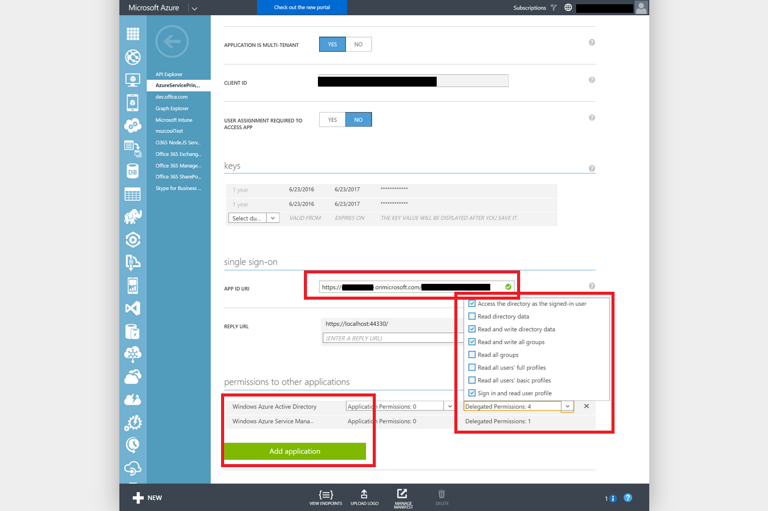Open cloud network nodes icon in sidebar

coord(133,354)
